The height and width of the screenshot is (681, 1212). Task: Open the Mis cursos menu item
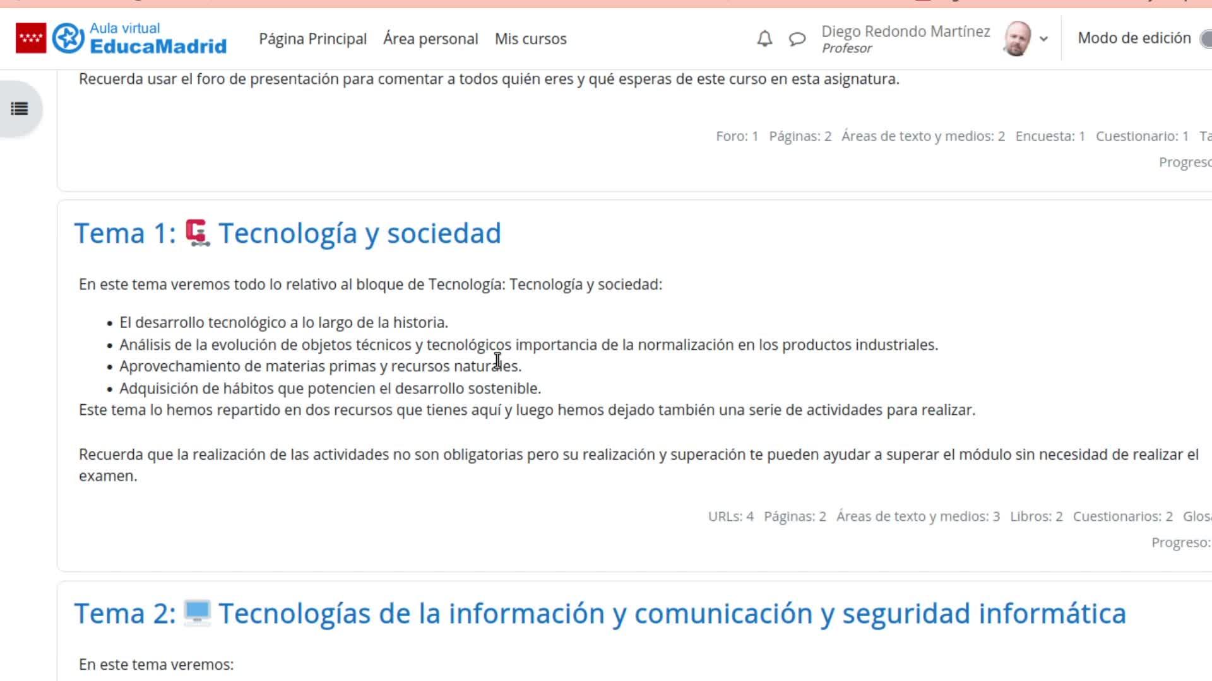click(530, 39)
